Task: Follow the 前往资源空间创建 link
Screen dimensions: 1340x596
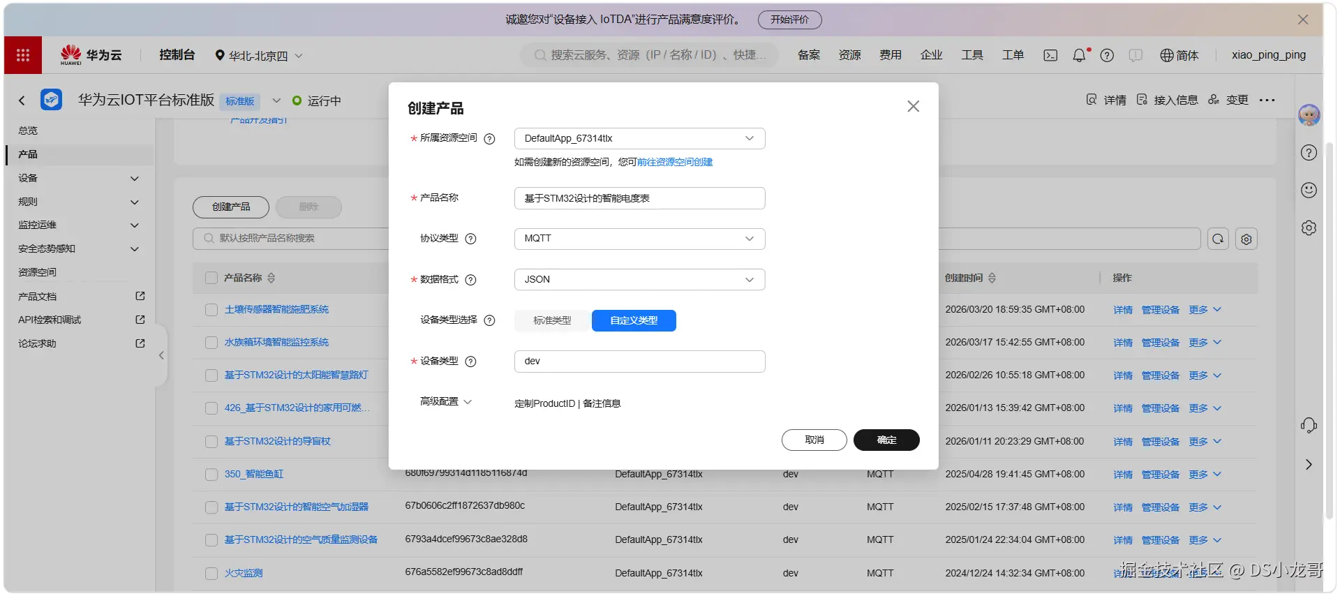Action: (x=675, y=162)
